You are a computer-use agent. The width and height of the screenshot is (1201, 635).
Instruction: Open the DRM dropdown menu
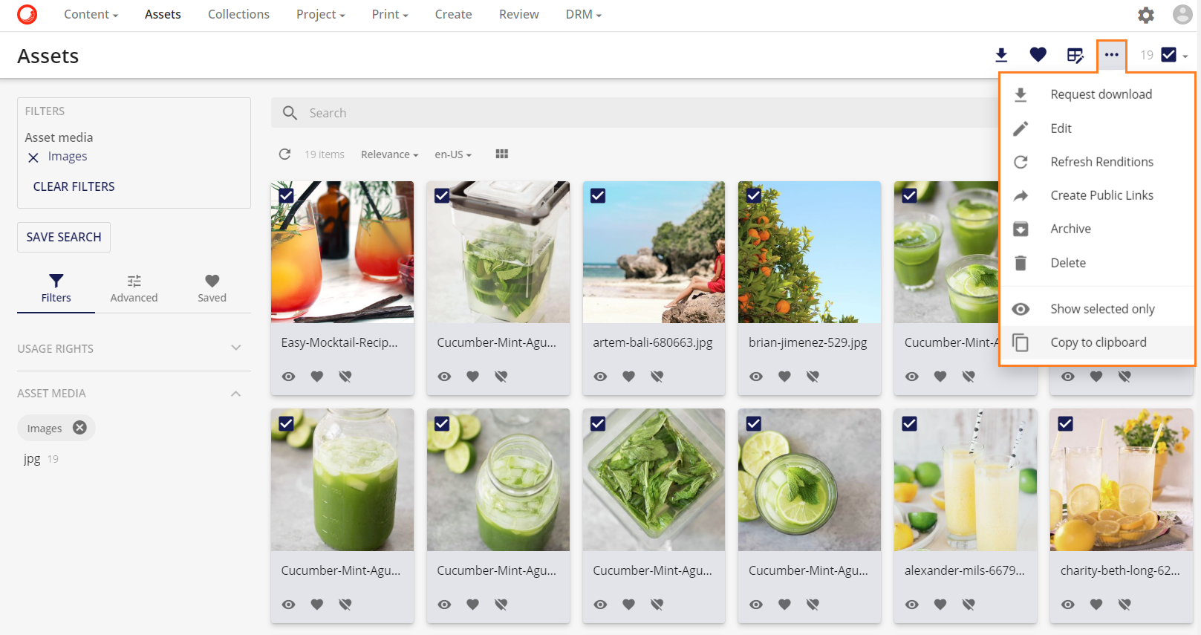(583, 14)
